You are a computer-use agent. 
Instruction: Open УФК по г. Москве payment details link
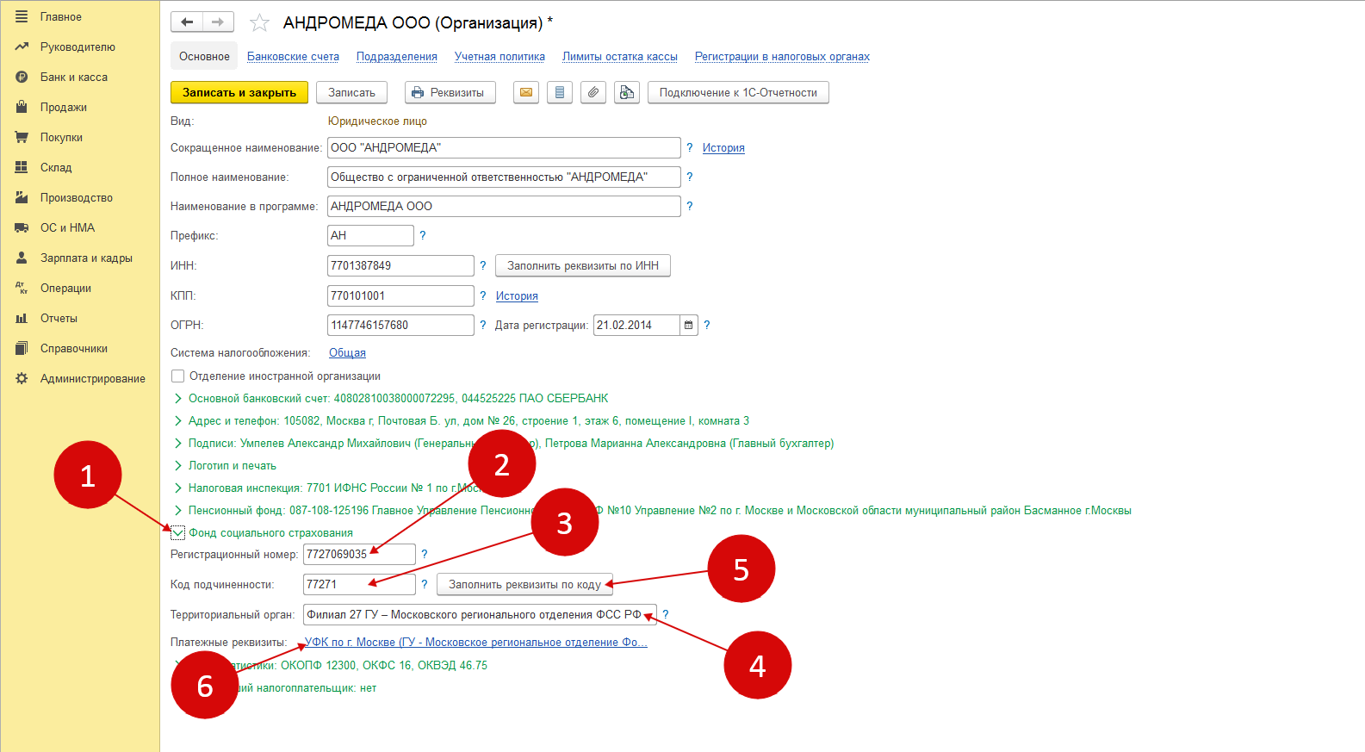coord(476,643)
